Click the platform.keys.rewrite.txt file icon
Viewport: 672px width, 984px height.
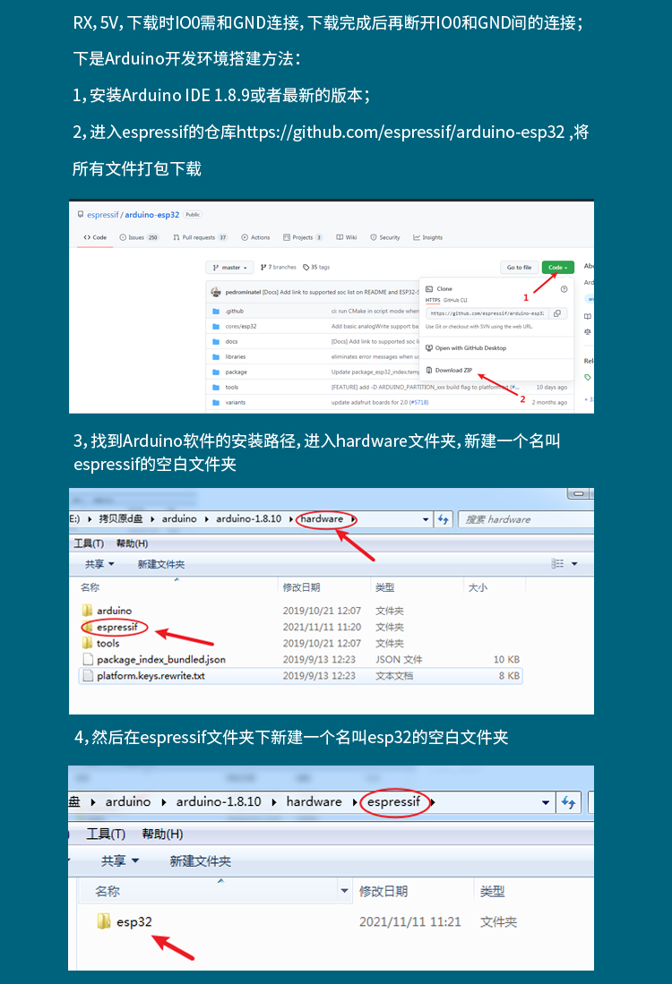(x=87, y=675)
